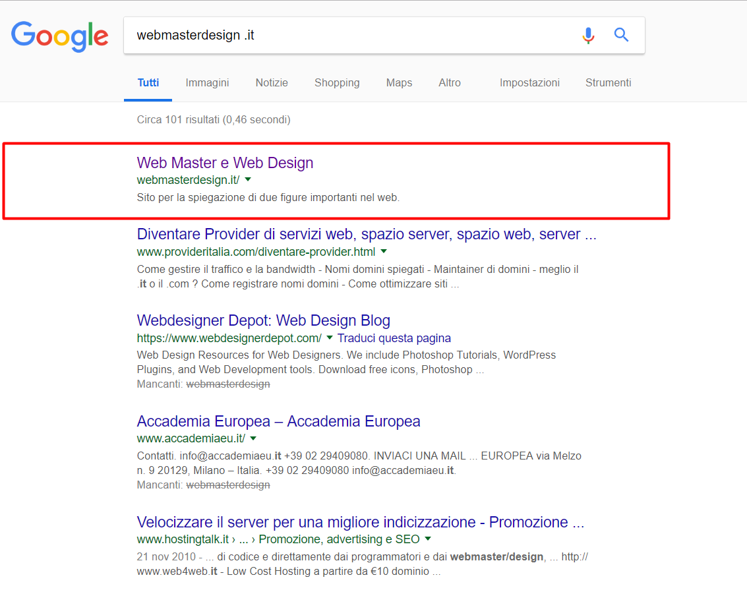This screenshot has width=747, height=594.
Task: Expand arrow next to webmasterdesign.it/ URL
Action: point(248,179)
